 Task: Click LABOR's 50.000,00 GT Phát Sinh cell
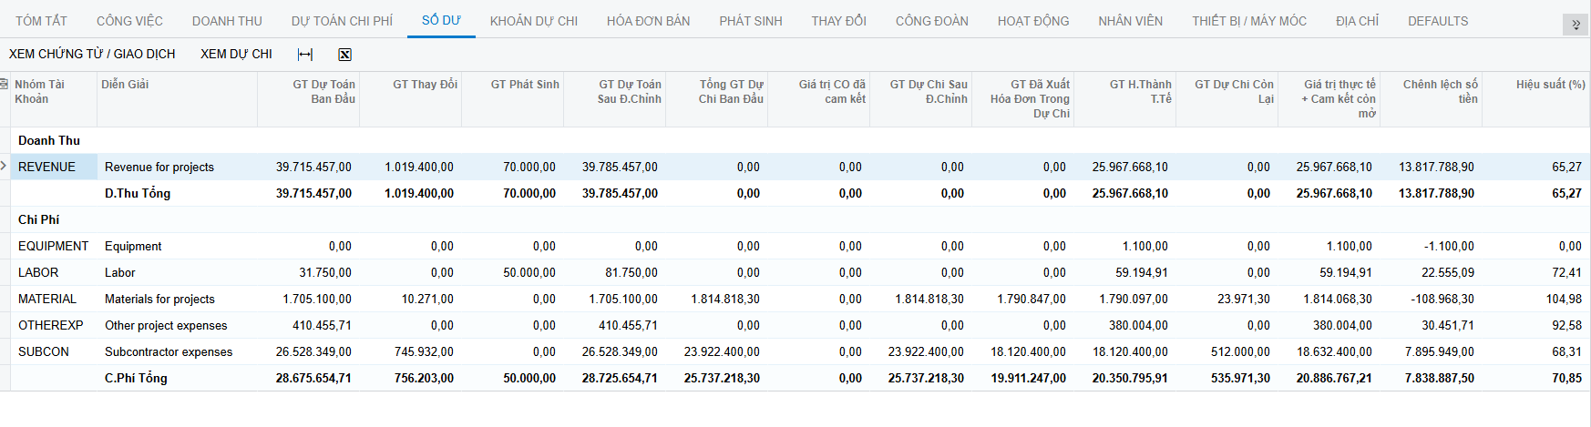(x=512, y=272)
